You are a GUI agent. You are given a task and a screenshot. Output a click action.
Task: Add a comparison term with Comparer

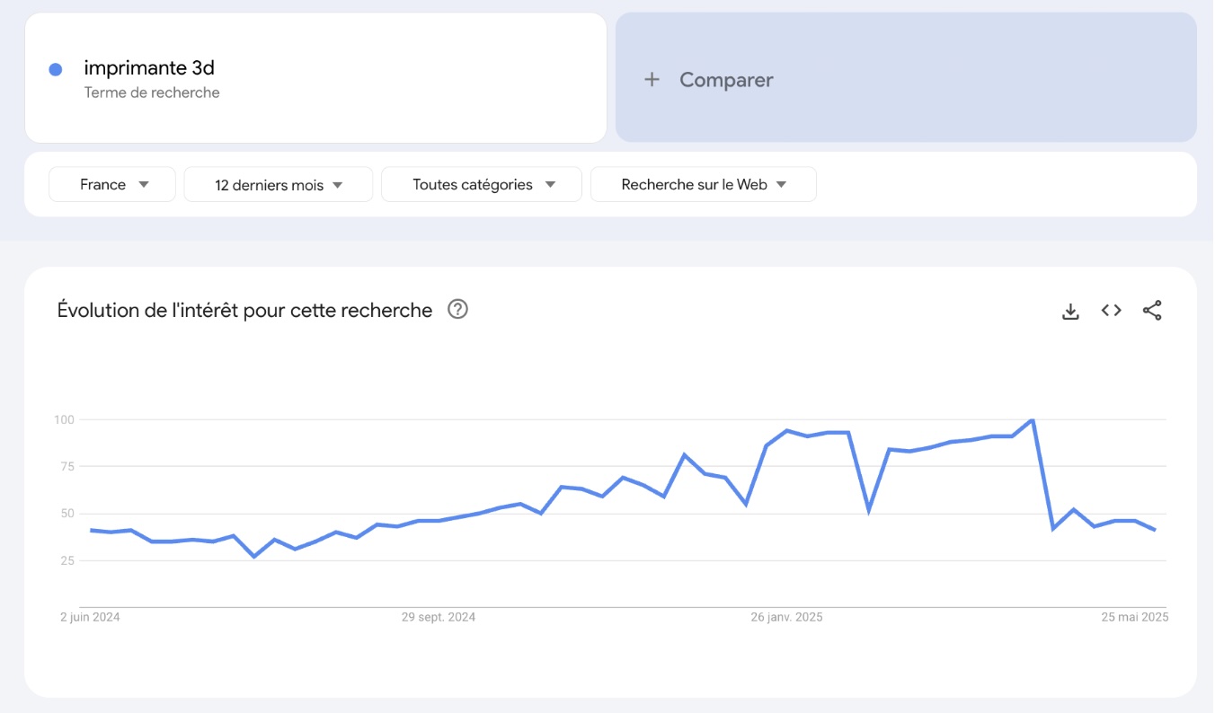coord(906,78)
